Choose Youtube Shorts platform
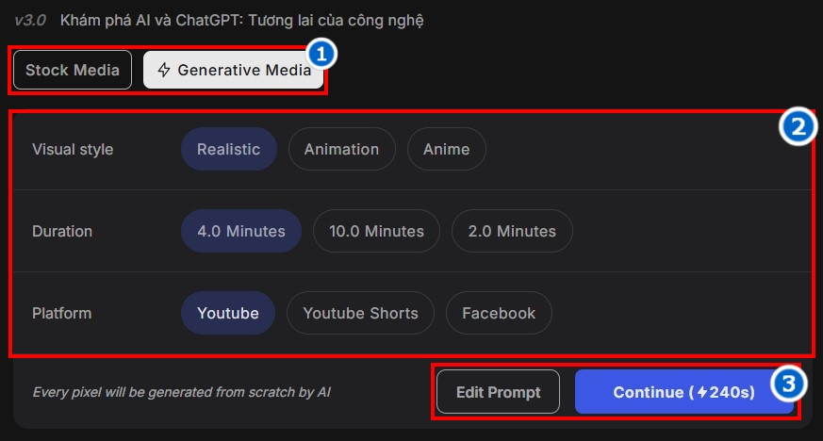This screenshot has height=441, width=823. (360, 313)
